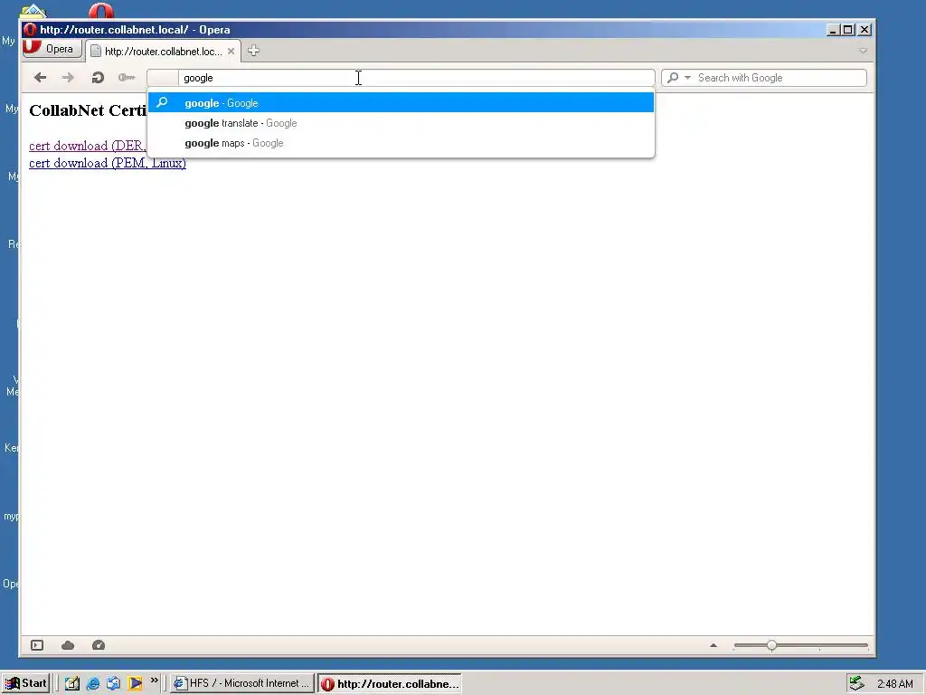Viewport: 926px width, 695px height.
Task: Open the Opera Turbo speedometer icon
Action: [99, 645]
